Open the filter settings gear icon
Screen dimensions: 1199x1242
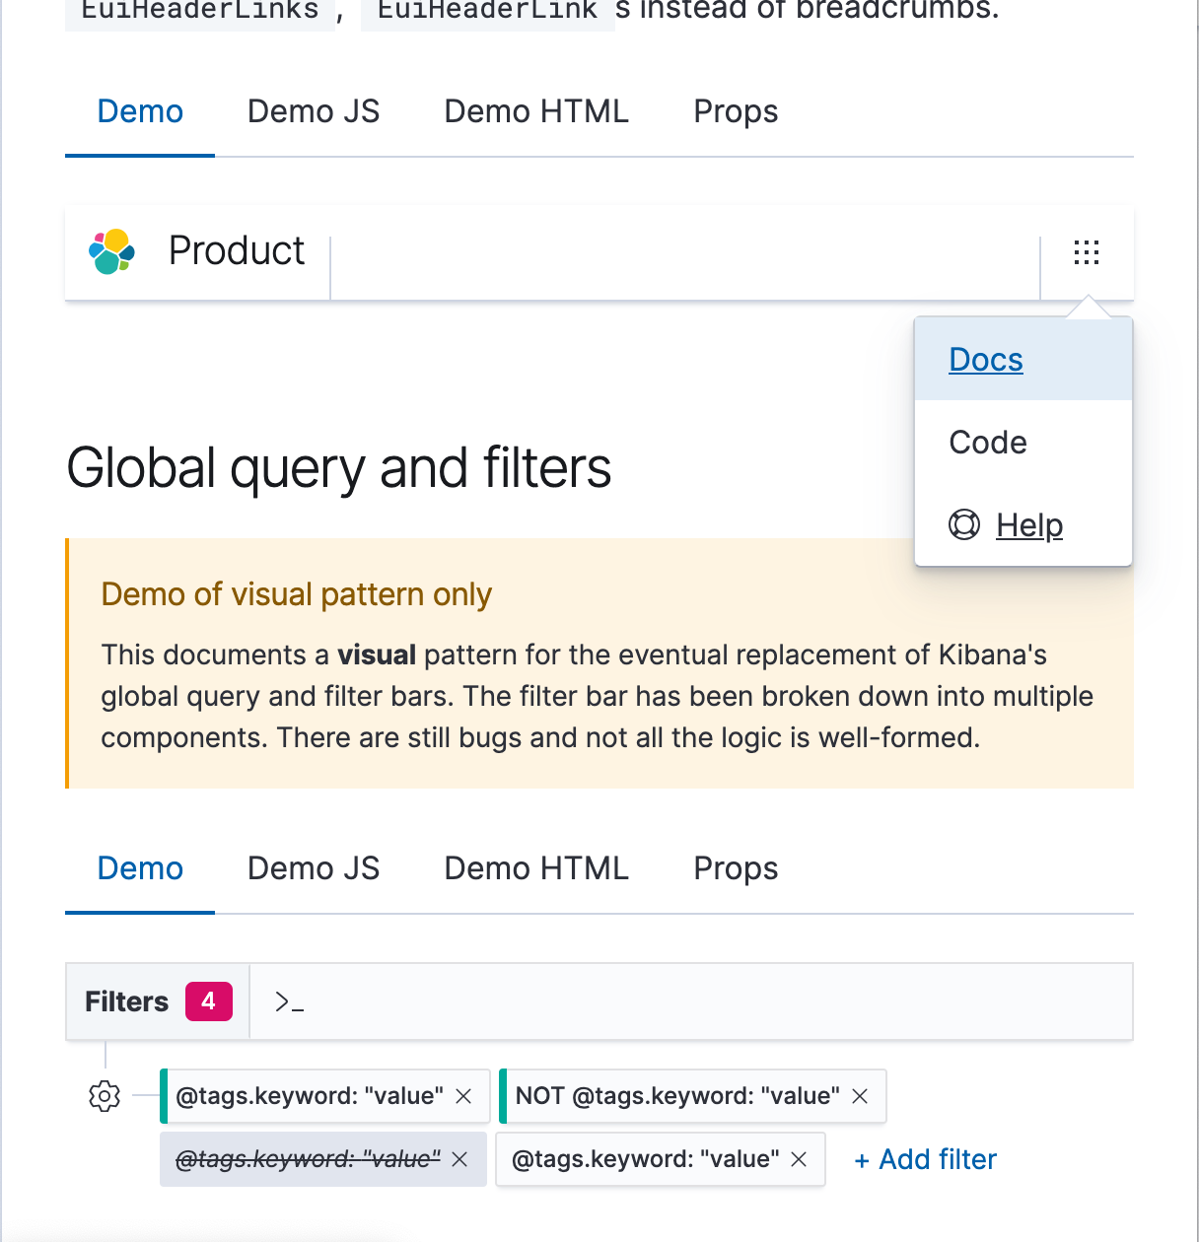(x=105, y=1096)
